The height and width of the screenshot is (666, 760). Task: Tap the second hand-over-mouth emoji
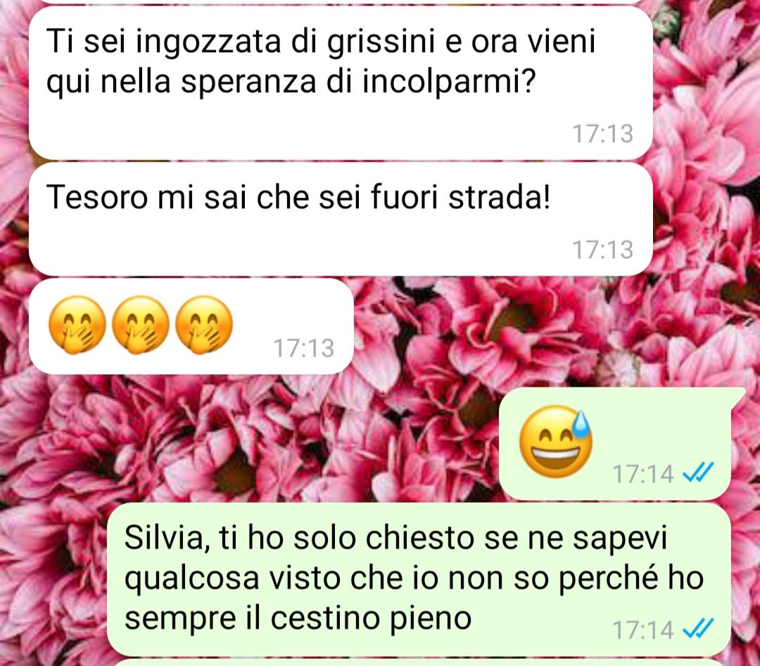click(141, 325)
